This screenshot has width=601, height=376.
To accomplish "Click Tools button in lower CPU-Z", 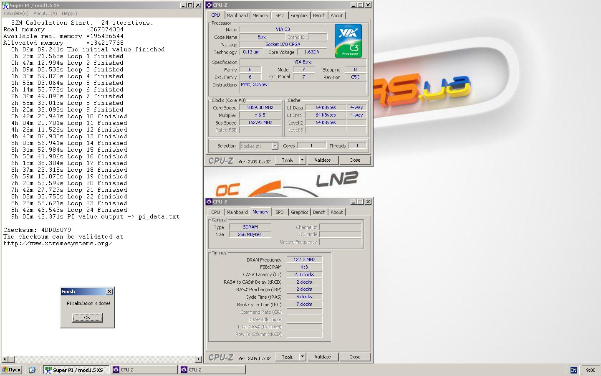I will 287,357.
